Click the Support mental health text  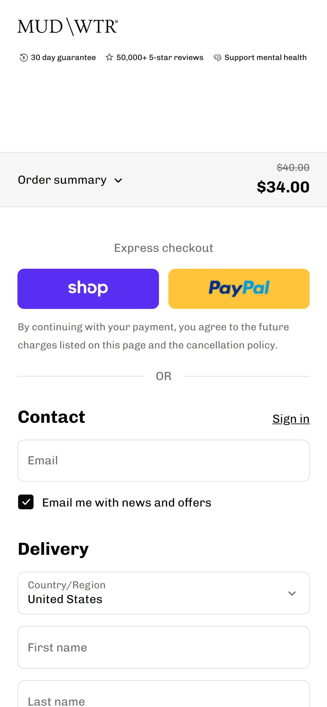[x=266, y=58]
